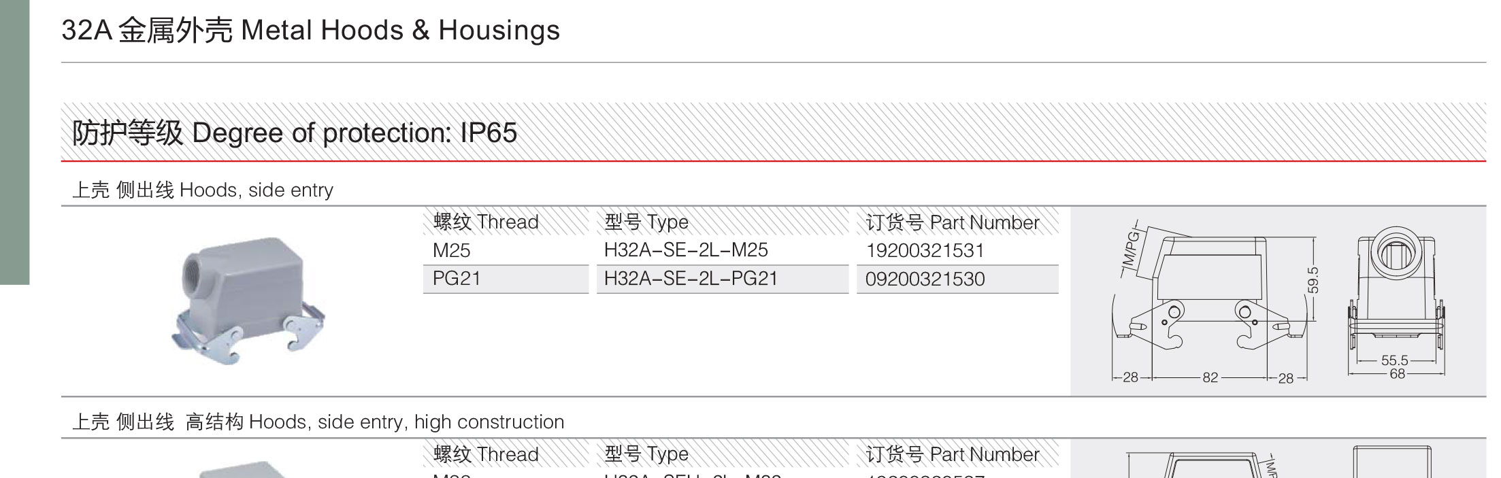1501x478 pixels.
Task: Click type H32A-SE-2L-PG21
Action: [691, 279]
